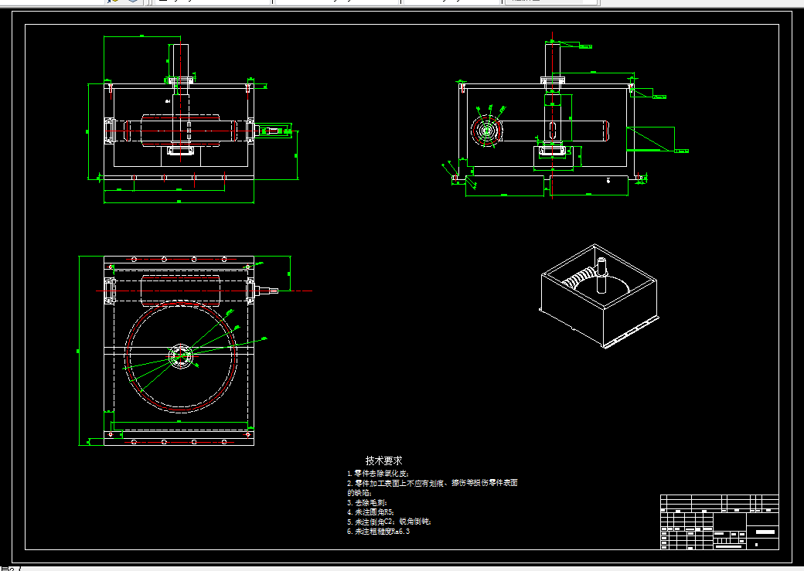Select the title block table at bottom right

click(720, 522)
